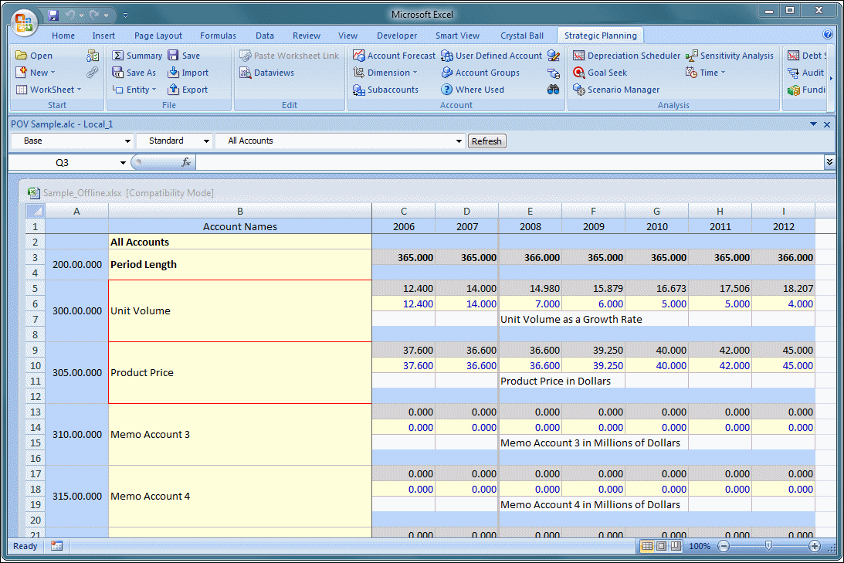Screen dimensions: 844x563
Task: Select Normal view button in status bar
Action: (647, 546)
